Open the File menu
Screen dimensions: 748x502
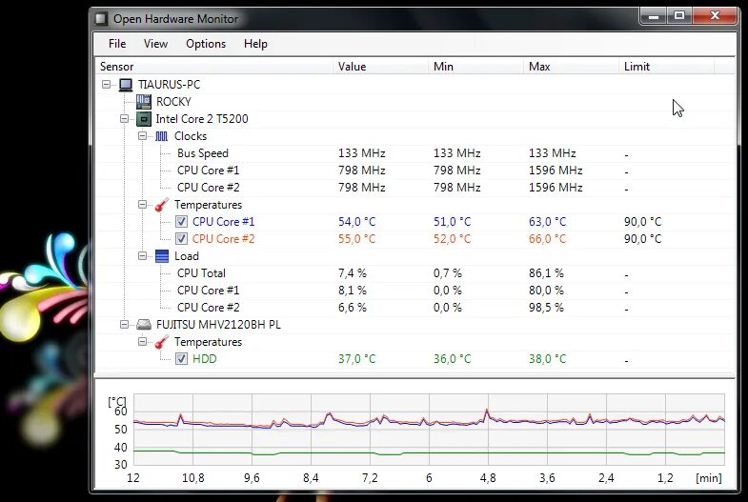[117, 44]
